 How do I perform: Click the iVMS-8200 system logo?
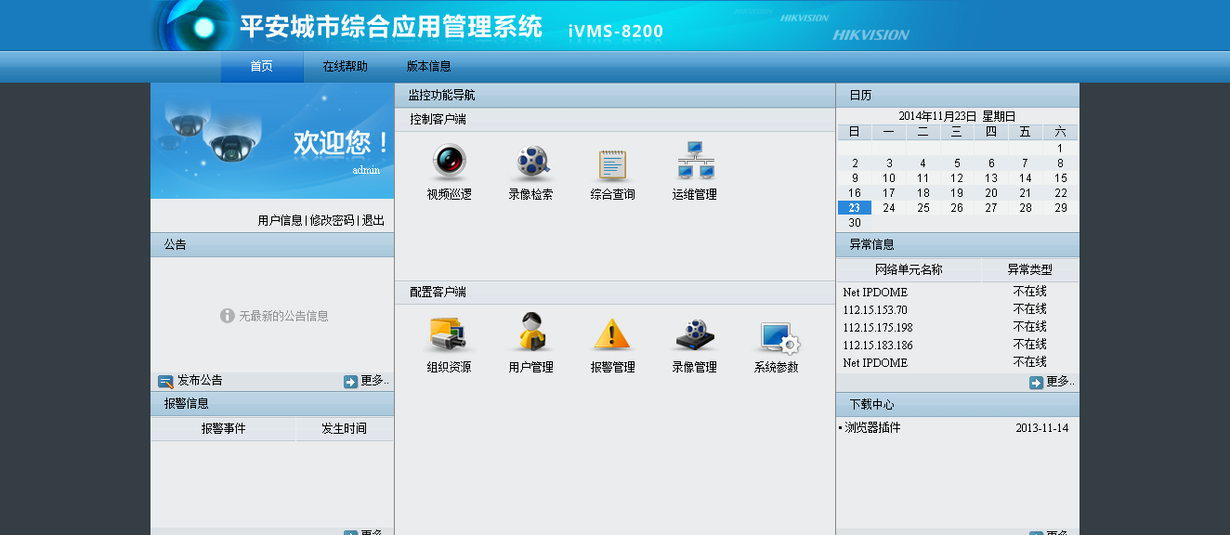coord(616,32)
